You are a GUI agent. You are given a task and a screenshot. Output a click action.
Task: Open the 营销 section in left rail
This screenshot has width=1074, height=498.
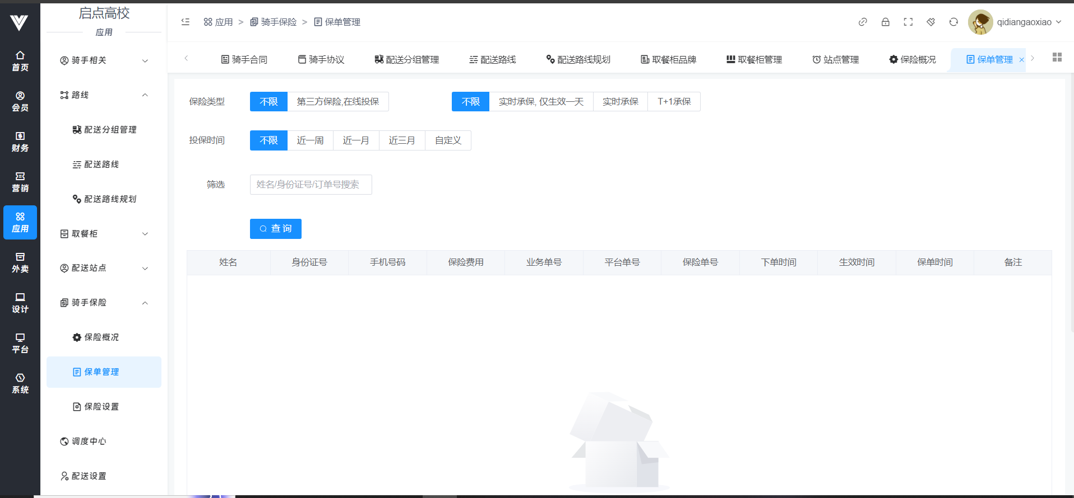[20, 182]
